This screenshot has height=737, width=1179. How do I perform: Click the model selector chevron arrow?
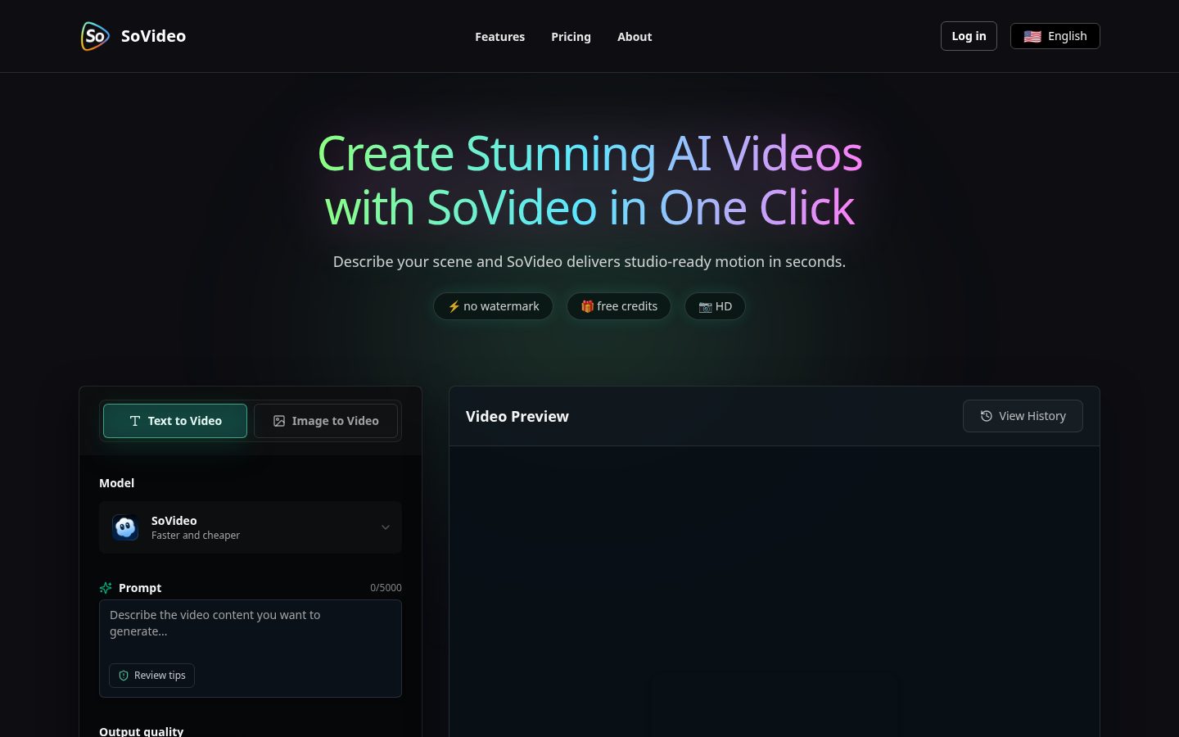386,527
